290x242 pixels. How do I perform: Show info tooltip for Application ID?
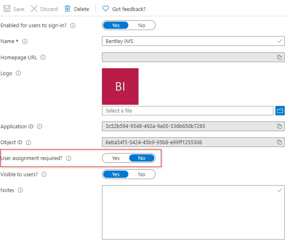click(39, 126)
